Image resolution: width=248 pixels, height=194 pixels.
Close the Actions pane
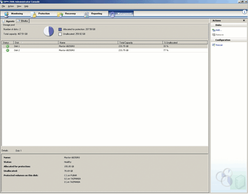click(244, 20)
